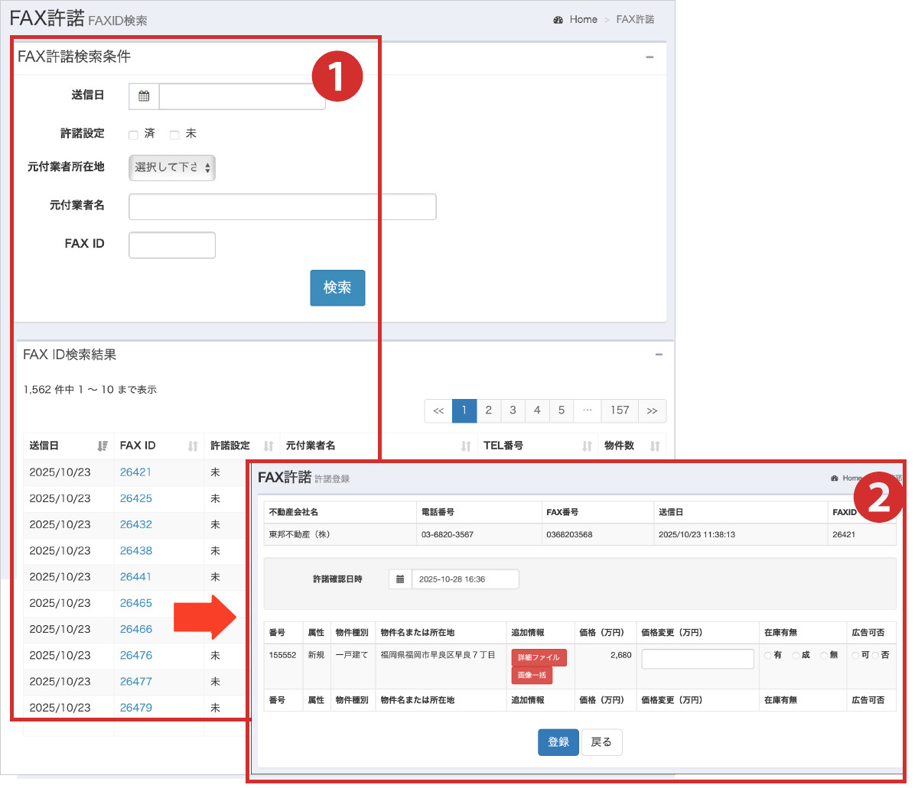This screenshot has width=918, height=788.
Task: Select current page 1 in pagination
Action: pyautogui.click(x=464, y=410)
